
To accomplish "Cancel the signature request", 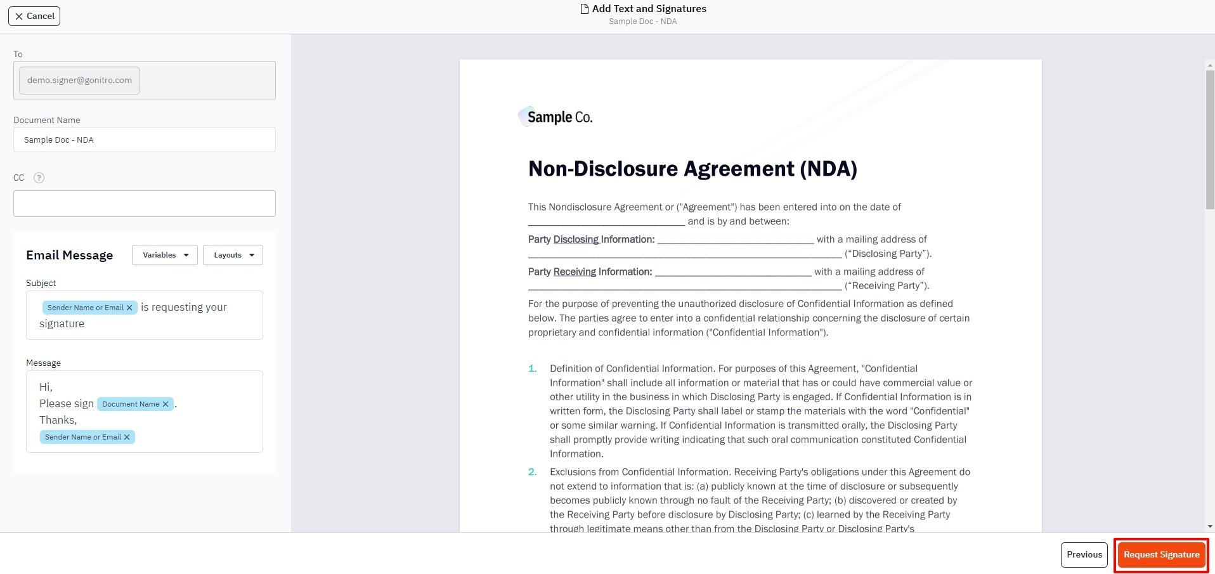I will point(34,16).
